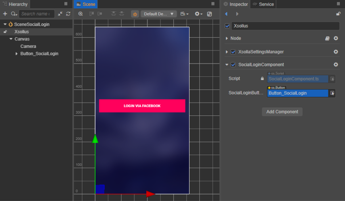The height and width of the screenshot is (201, 345).
Task: Switch to the Service tab
Action: 263,4
